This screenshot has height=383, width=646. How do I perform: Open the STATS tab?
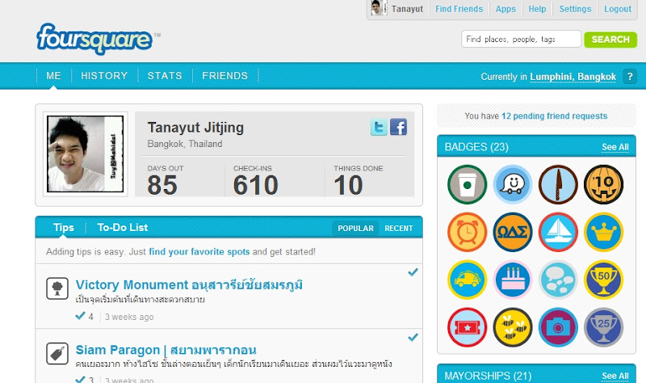click(x=165, y=76)
